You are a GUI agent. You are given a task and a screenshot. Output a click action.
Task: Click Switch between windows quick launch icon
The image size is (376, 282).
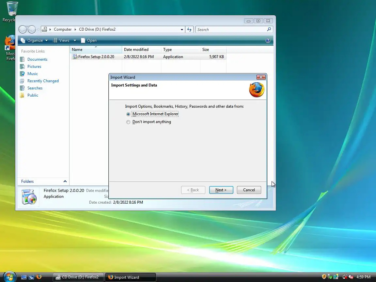click(31, 277)
